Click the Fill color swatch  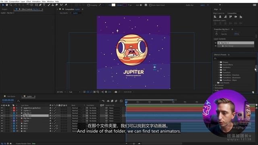113,5
